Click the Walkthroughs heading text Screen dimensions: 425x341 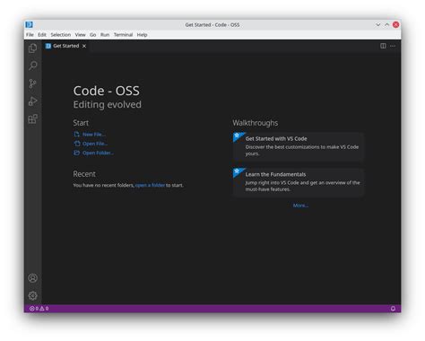coord(256,123)
